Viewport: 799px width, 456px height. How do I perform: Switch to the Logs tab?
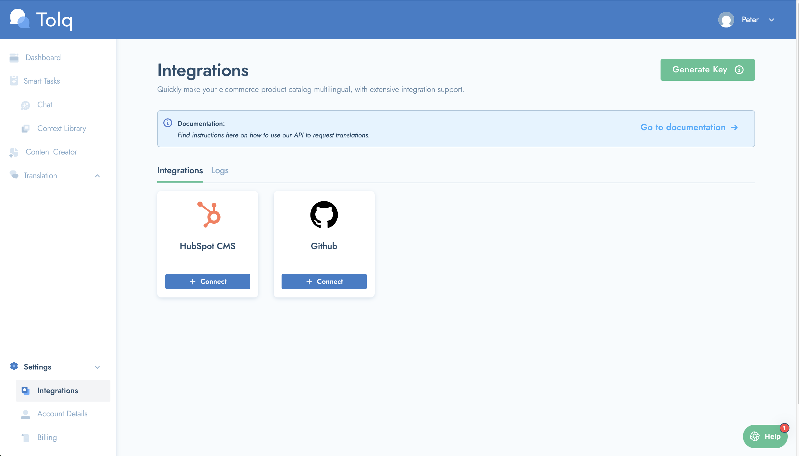(220, 171)
